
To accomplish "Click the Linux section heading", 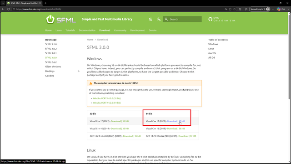I will click(91, 150).
